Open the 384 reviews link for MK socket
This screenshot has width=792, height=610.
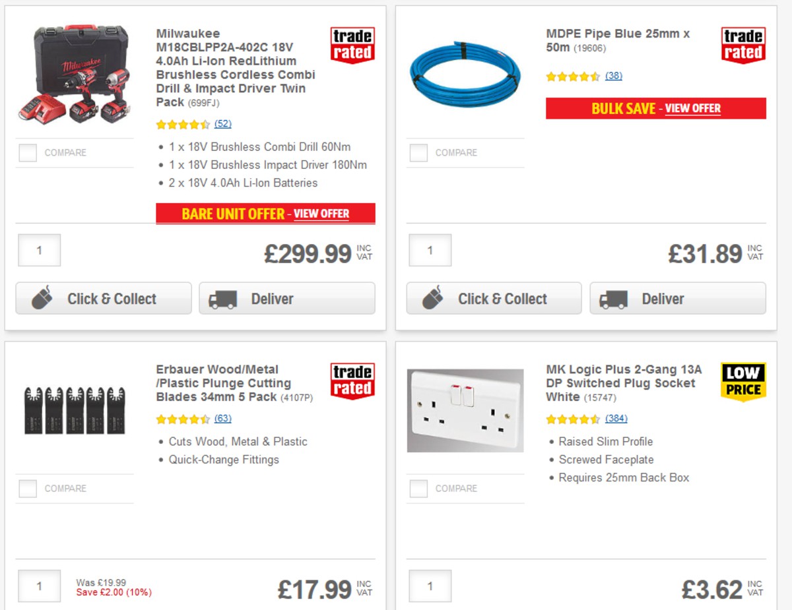614,418
